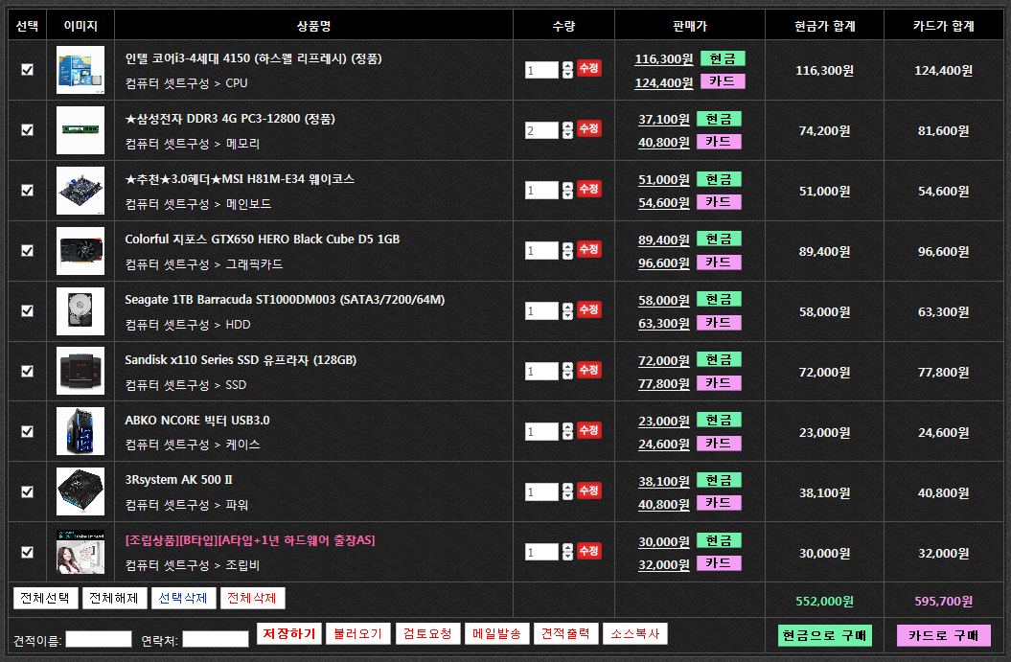Click the Sandisk SSD product image
This screenshot has height=662, width=1011.
tap(80, 372)
